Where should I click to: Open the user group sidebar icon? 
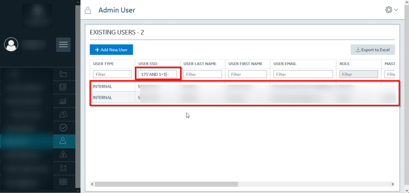click(63, 114)
